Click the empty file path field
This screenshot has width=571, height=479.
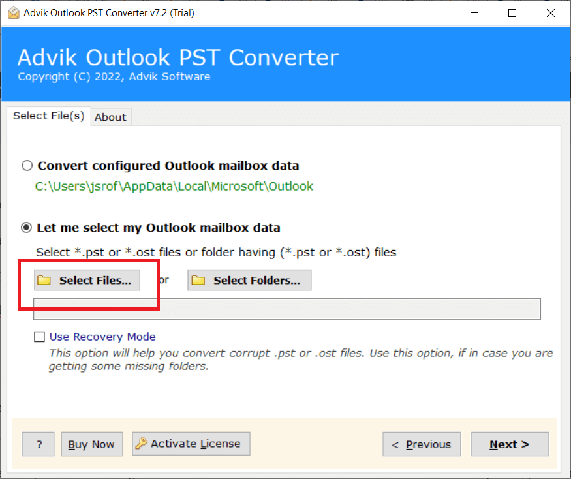pyautogui.click(x=286, y=309)
